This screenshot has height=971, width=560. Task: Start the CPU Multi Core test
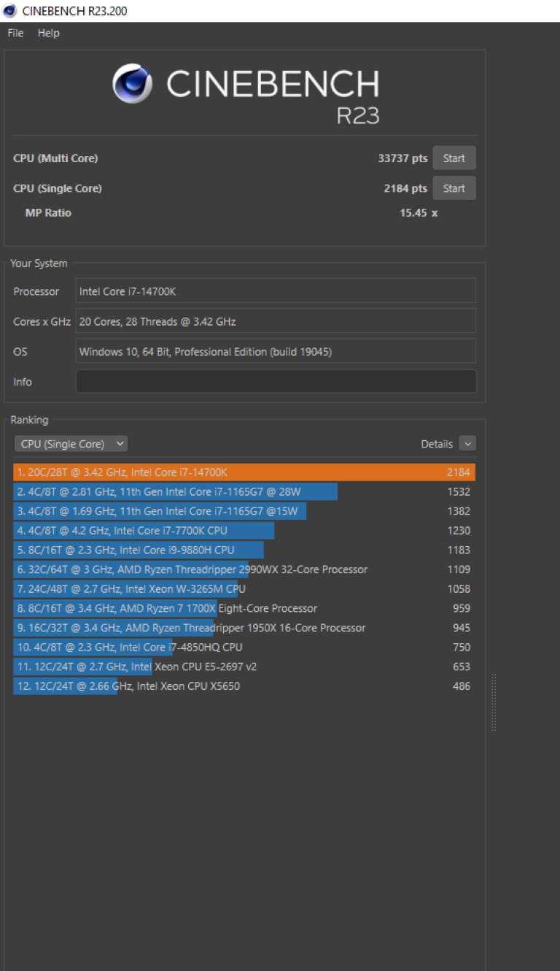click(454, 158)
